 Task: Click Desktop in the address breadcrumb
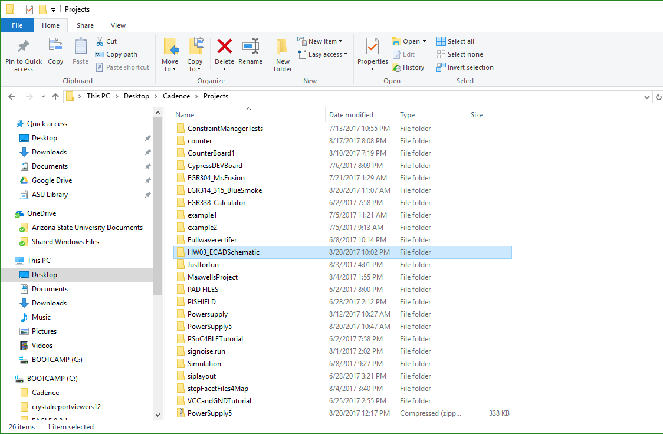click(136, 96)
